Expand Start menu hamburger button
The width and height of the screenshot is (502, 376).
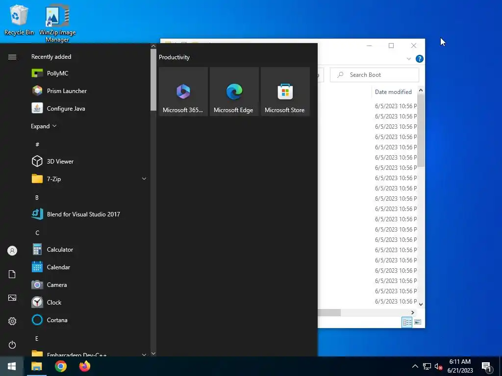12,57
